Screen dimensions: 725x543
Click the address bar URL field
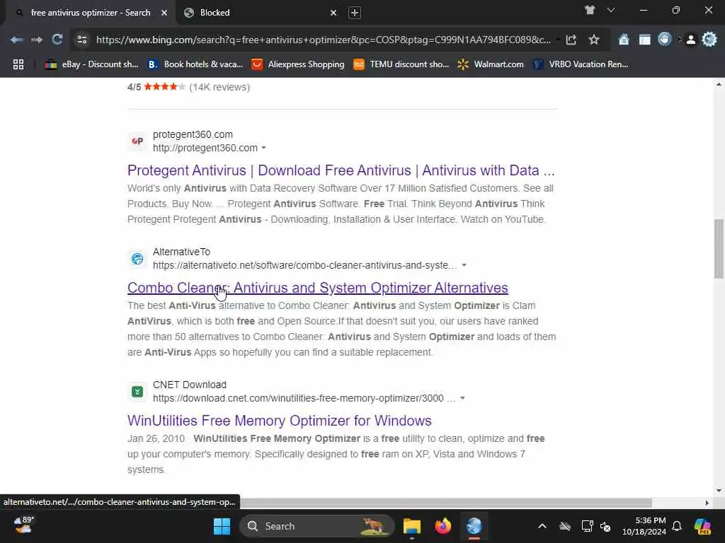323,40
